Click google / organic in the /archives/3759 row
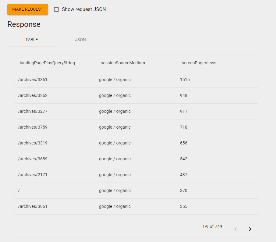 click(115, 127)
